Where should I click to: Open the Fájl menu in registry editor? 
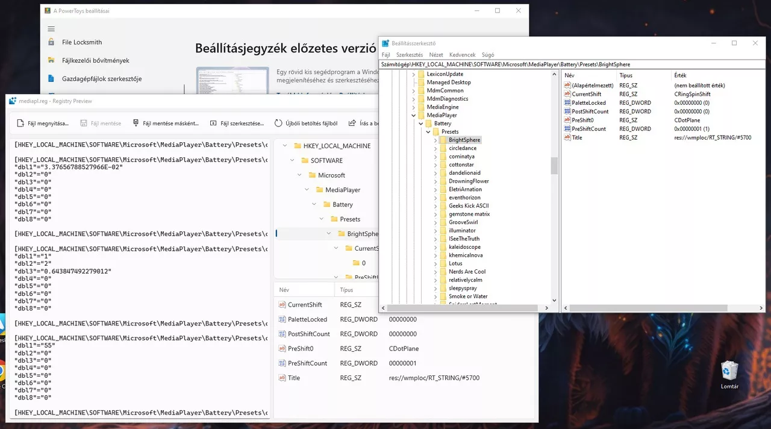click(385, 55)
